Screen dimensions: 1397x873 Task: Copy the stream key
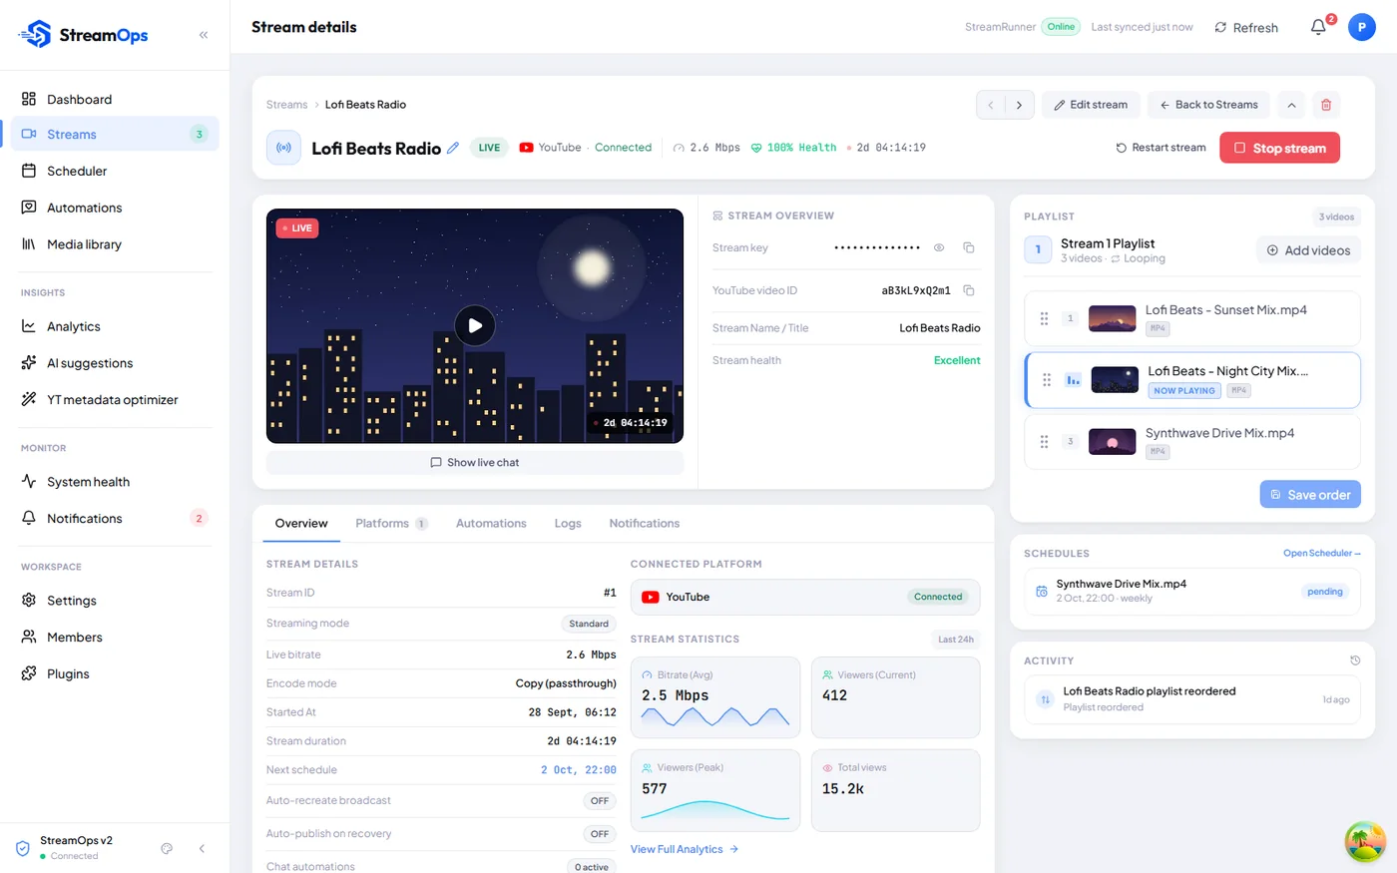coord(968,247)
